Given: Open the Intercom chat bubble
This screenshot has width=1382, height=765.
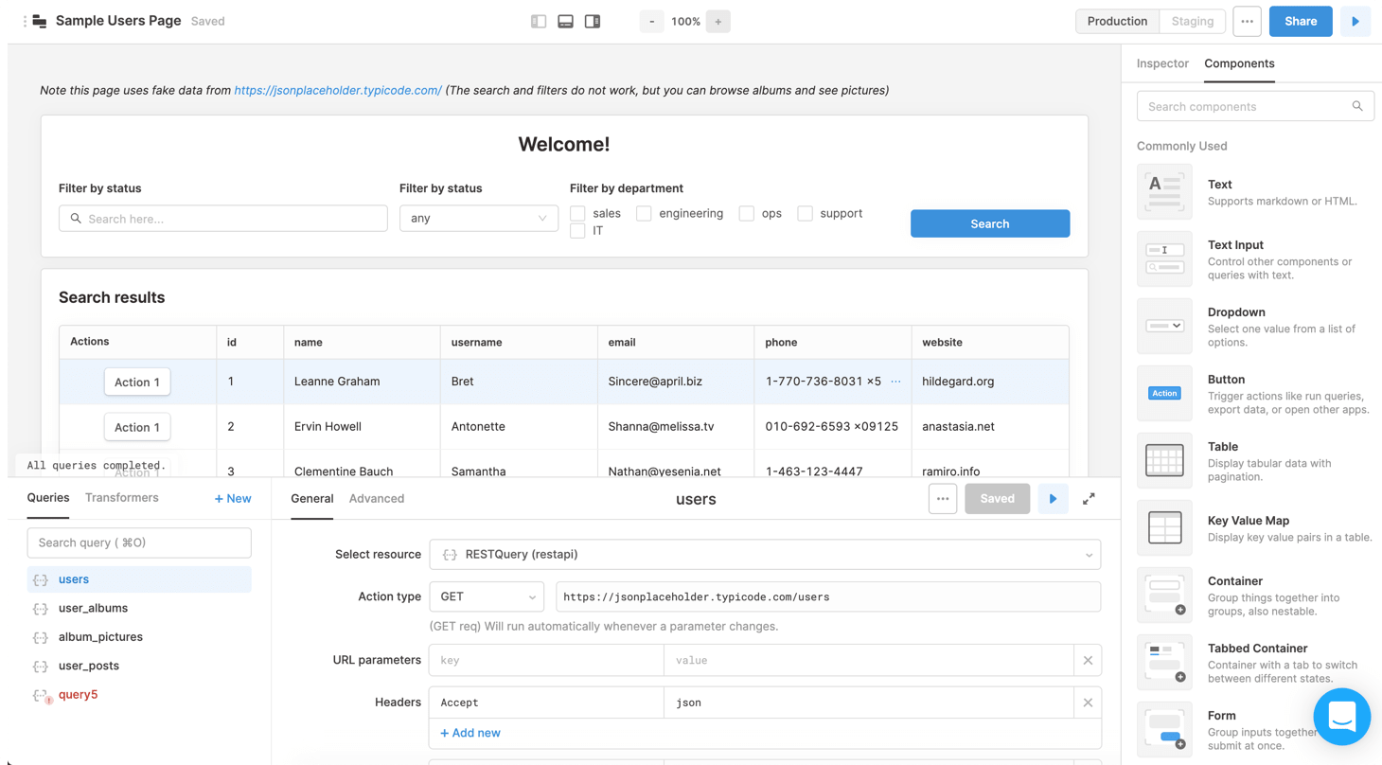Looking at the screenshot, I should pyautogui.click(x=1341, y=717).
